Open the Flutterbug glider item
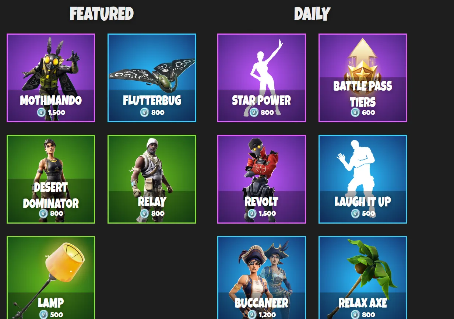454x319 pixels. [x=152, y=78]
